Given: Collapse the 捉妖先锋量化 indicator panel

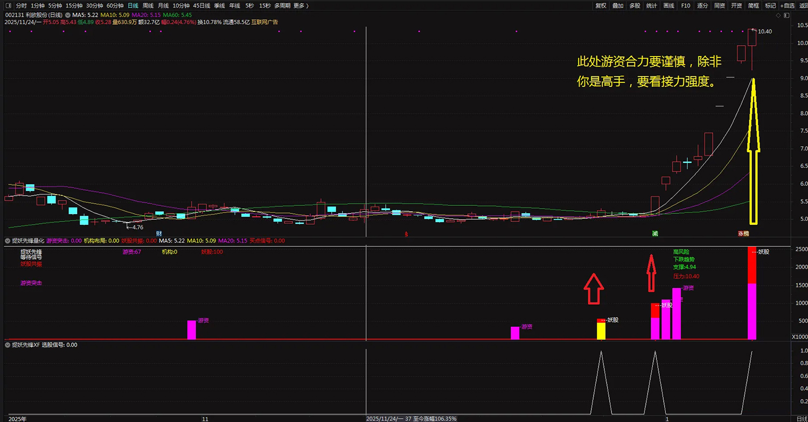Looking at the screenshot, I should (x=7, y=240).
